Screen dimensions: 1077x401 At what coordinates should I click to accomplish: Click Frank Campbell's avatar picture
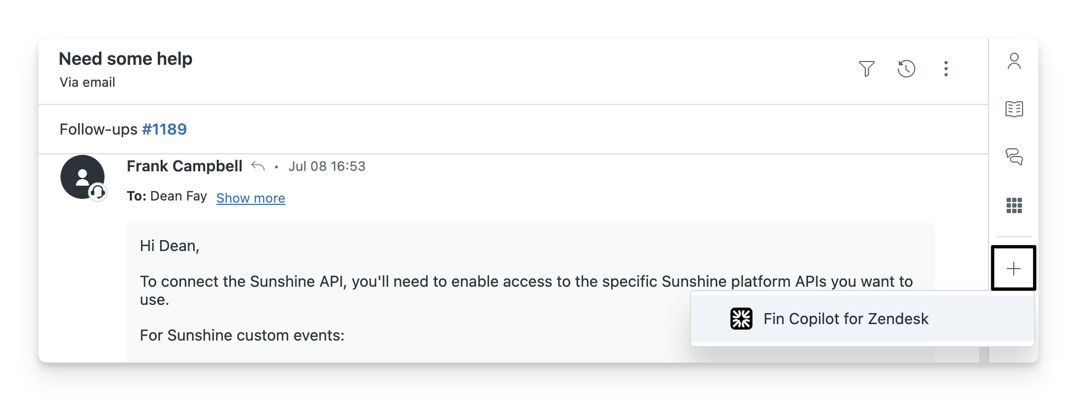pyautogui.click(x=81, y=176)
